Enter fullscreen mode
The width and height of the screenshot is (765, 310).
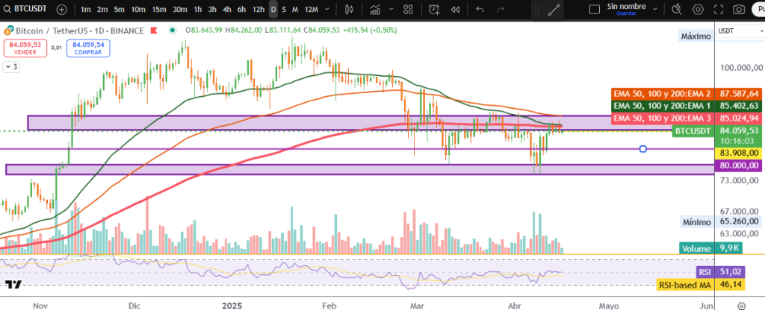click(719, 9)
